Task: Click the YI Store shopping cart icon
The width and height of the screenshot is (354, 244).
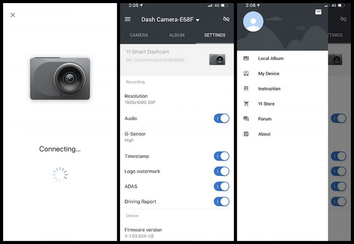Action: [x=246, y=104]
